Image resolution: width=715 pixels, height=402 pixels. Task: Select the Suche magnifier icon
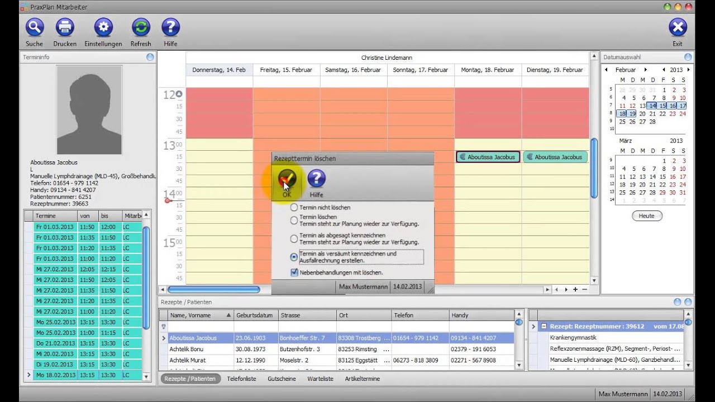pyautogui.click(x=34, y=27)
